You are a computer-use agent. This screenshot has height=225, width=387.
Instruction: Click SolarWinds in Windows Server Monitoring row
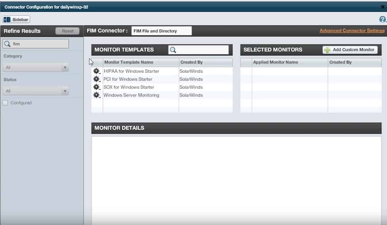click(x=191, y=95)
